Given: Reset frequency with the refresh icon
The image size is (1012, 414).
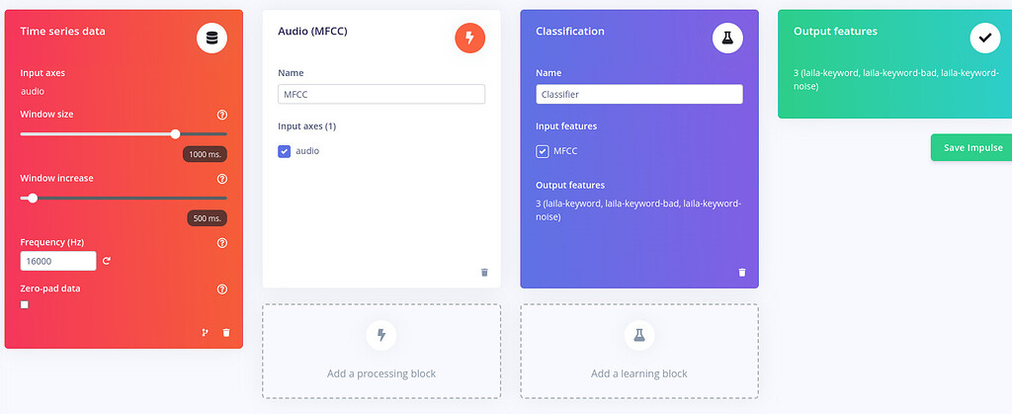Looking at the screenshot, I should pos(107,261).
